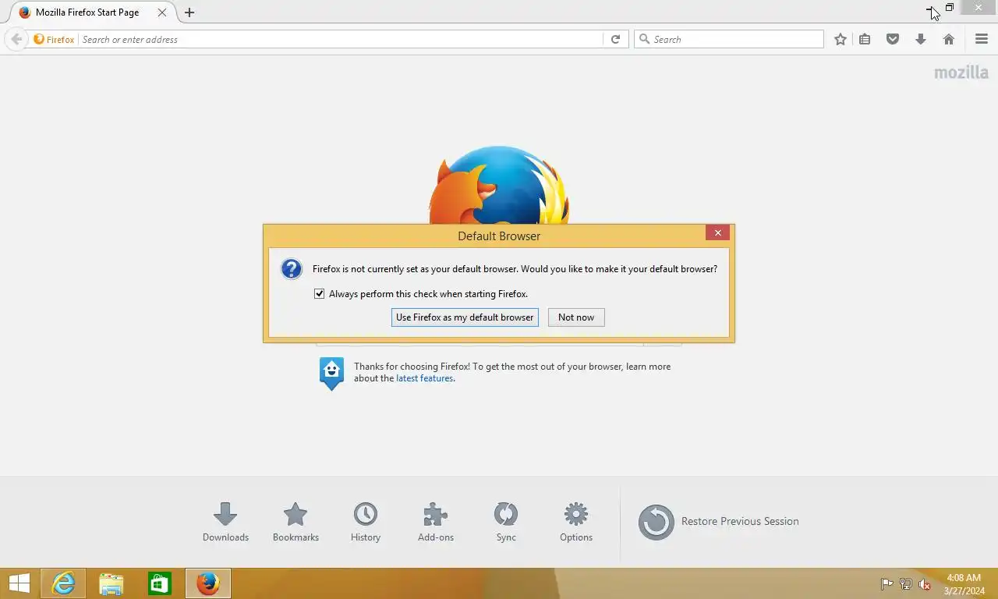
Task: Open File Explorer from taskbar
Action: pos(111,583)
